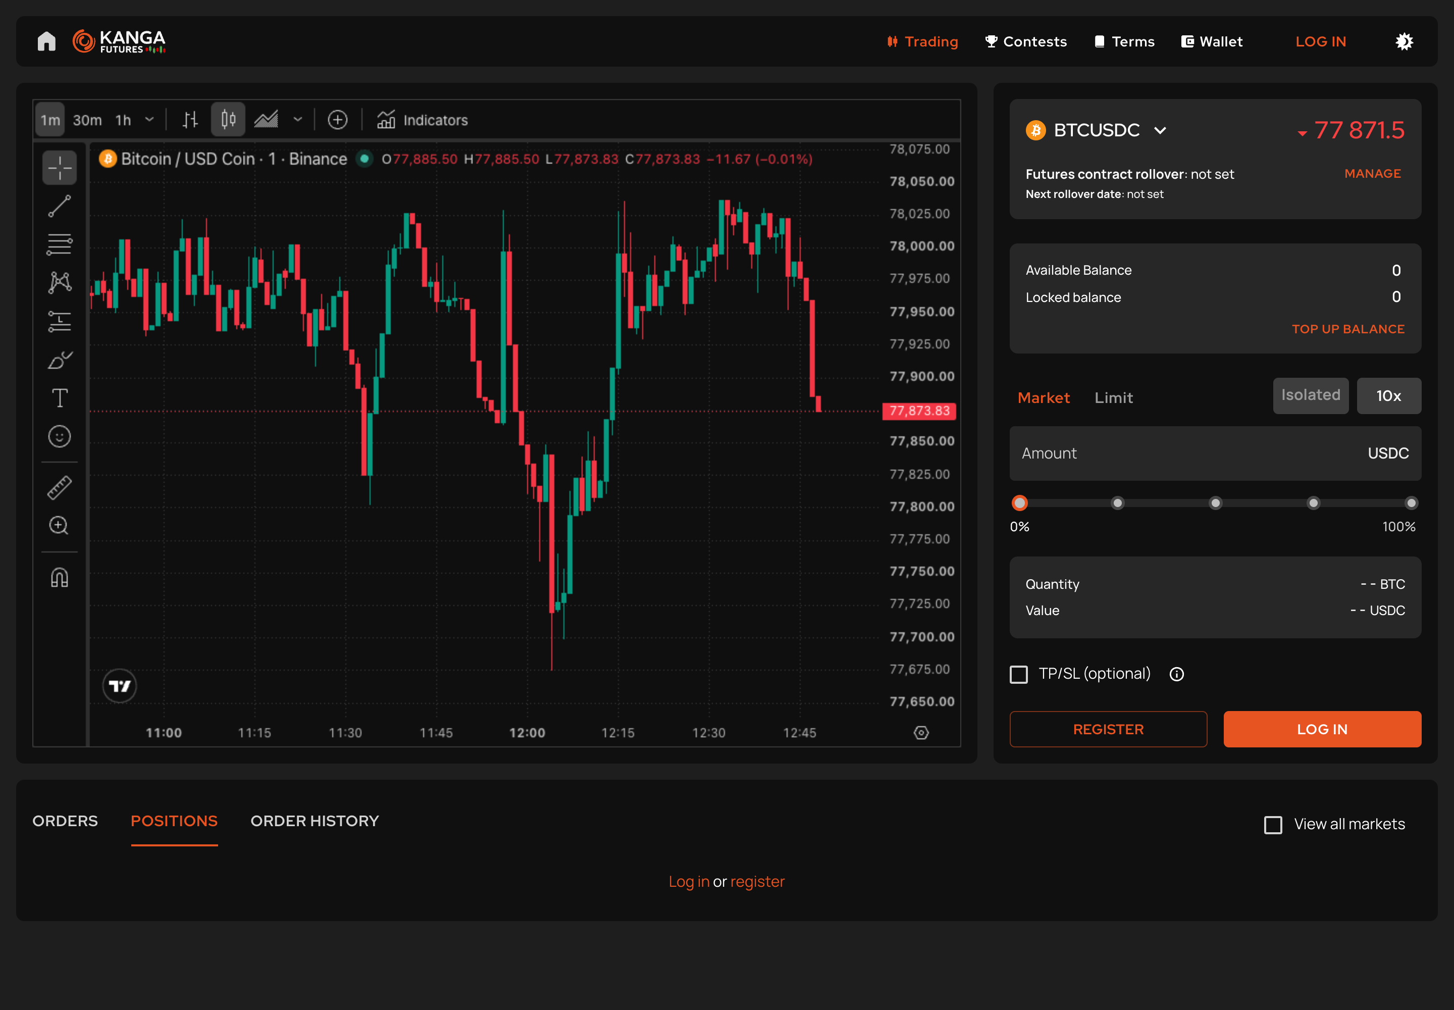Select candlestick chart style
Viewport: 1454px width, 1010px height.
tap(228, 120)
